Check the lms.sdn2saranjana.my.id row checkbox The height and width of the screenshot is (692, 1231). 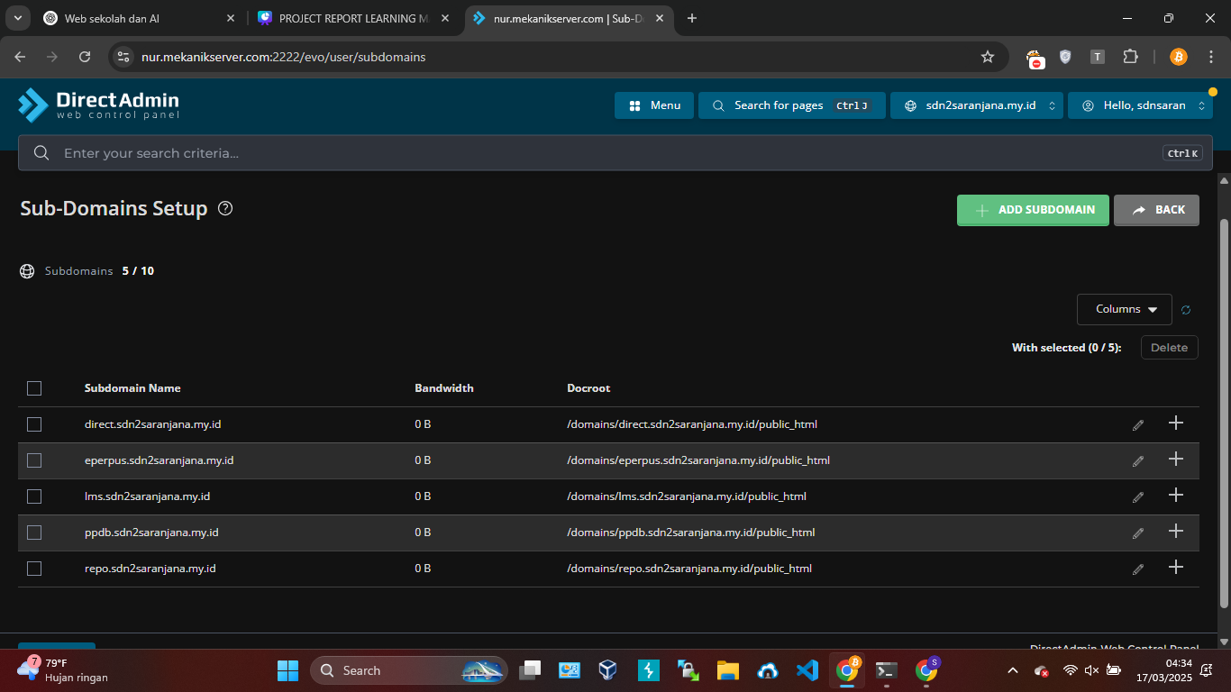(x=34, y=496)
